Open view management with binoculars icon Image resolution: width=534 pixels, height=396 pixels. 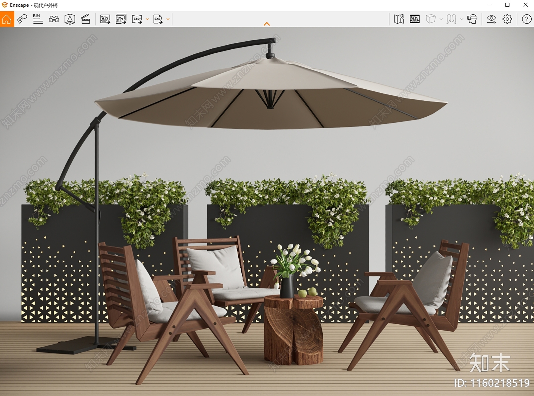pyautogui.click(x=54, y=19)
